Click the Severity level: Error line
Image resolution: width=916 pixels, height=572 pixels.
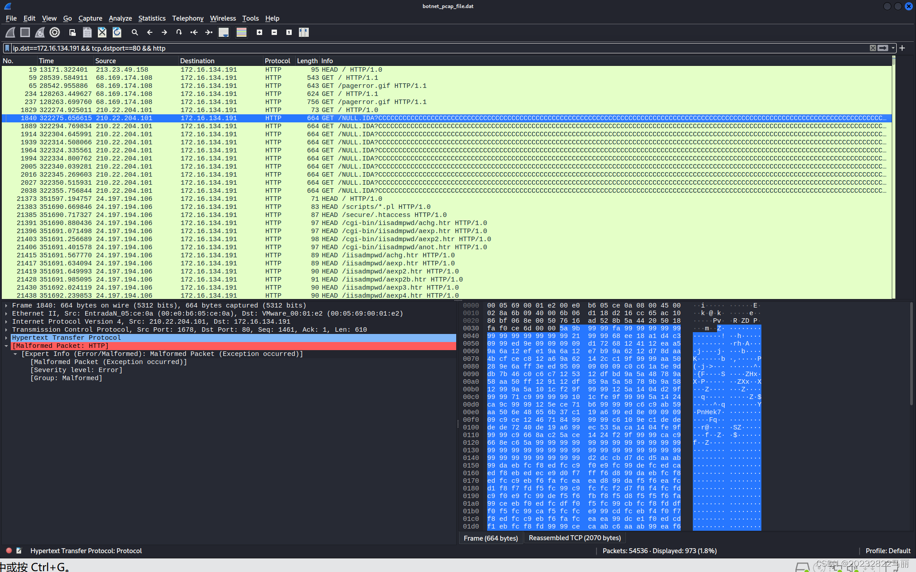tap(76, 370)
